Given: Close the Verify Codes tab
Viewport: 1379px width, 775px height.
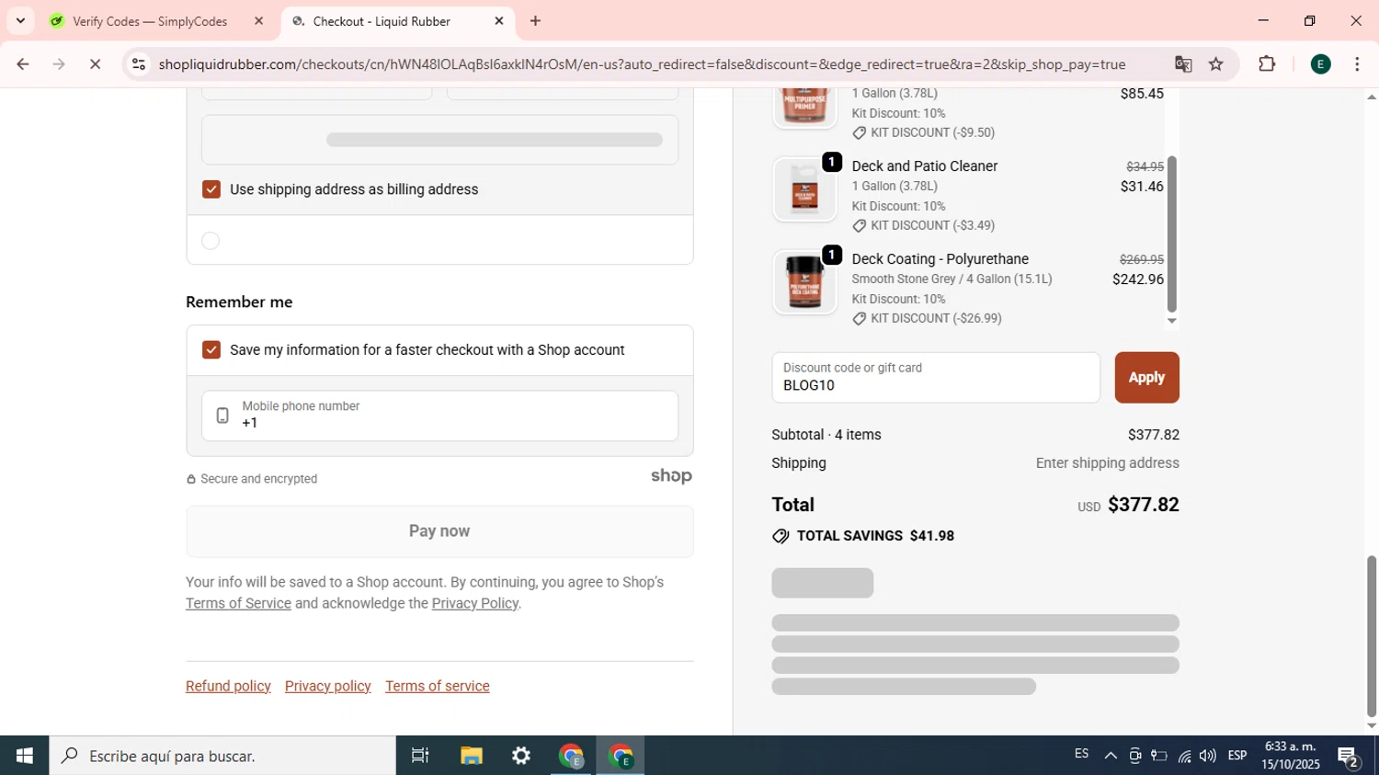Looking at the screenshot, I should pyautogui.click(x=258, y=21).
